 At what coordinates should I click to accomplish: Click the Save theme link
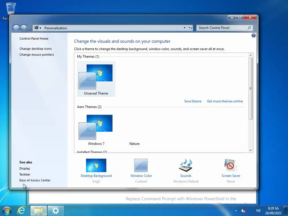click(193, 101)
